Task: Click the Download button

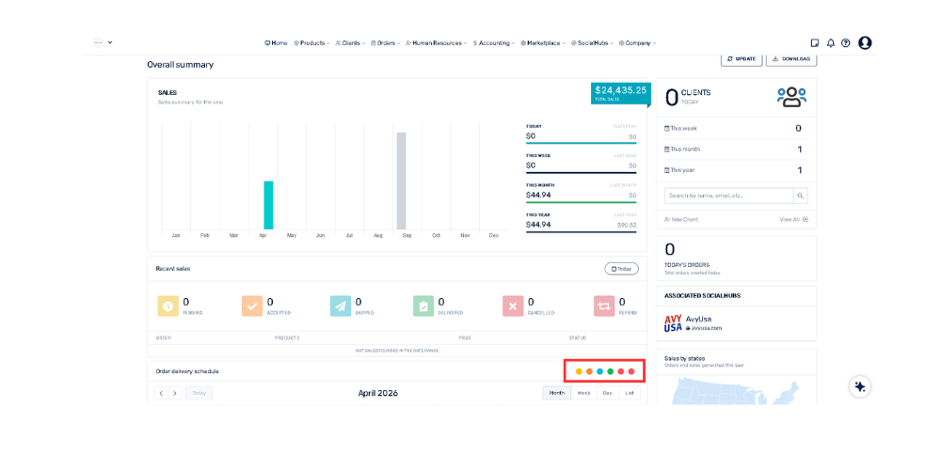Action: click(790, 58)
